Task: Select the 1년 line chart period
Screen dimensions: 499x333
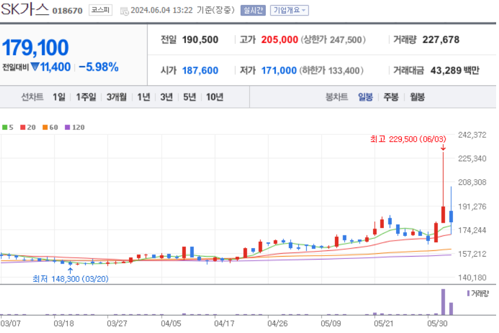Action: pyautogui.click(x=143, y=97)
